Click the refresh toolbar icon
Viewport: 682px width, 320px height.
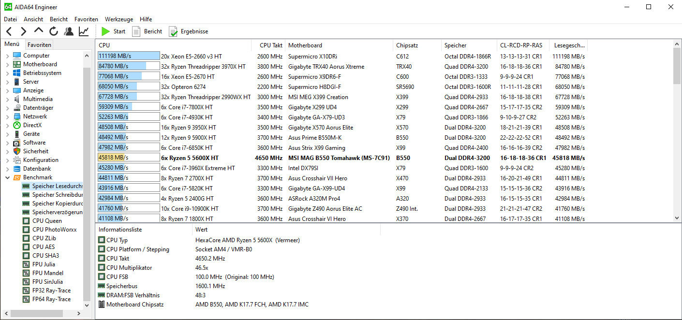54,31
